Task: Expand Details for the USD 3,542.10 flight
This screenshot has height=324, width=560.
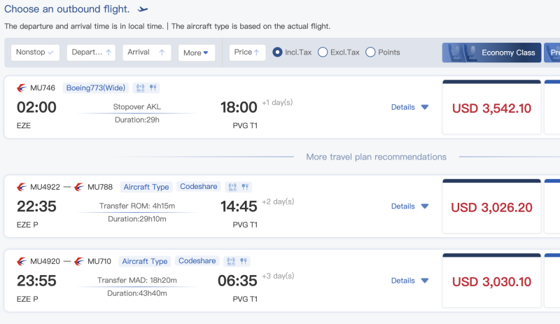Action: 409,107
